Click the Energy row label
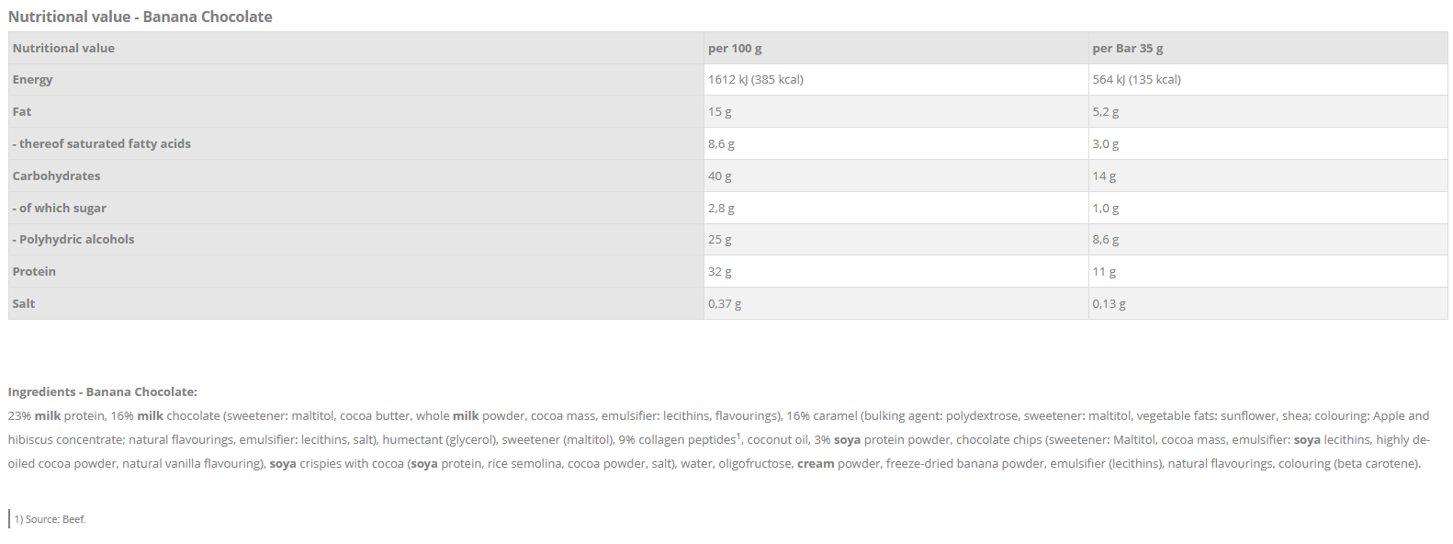Viewport: 1453px width, 544px height. coord(32,80)
